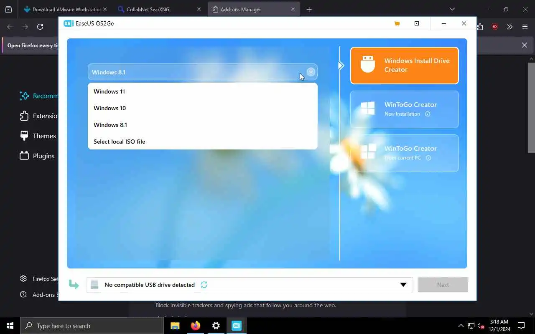This screenshot has width=535, height=334.
Task: Collapse the Windows version dropdown chevron
Action: pos(311,72)
